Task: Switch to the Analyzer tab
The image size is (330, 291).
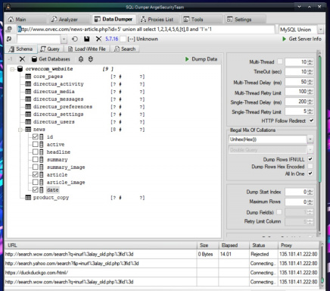Action: click(x=64, y=20)
